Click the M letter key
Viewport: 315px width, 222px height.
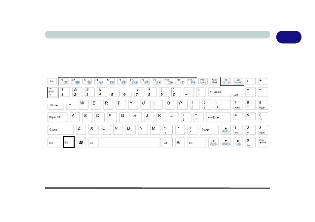pos(155,130)
